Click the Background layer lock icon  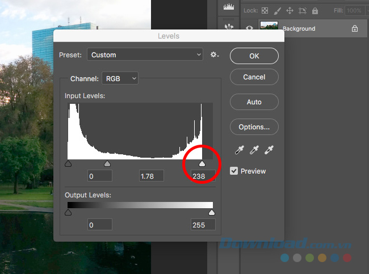355,28
